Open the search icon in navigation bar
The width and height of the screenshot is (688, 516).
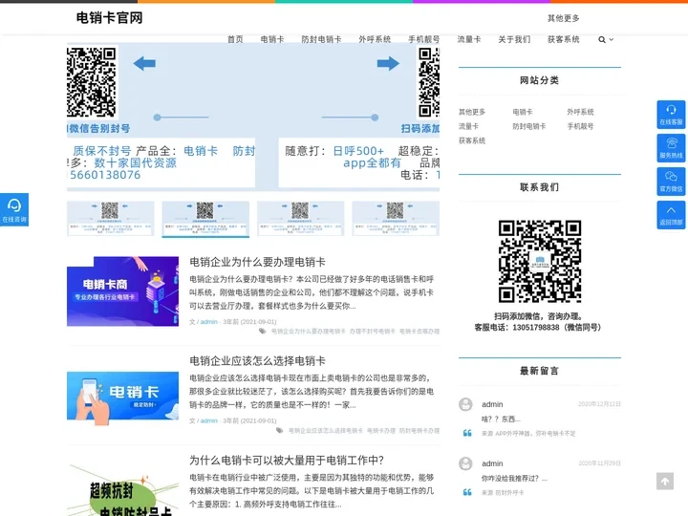tap(602, 39)
